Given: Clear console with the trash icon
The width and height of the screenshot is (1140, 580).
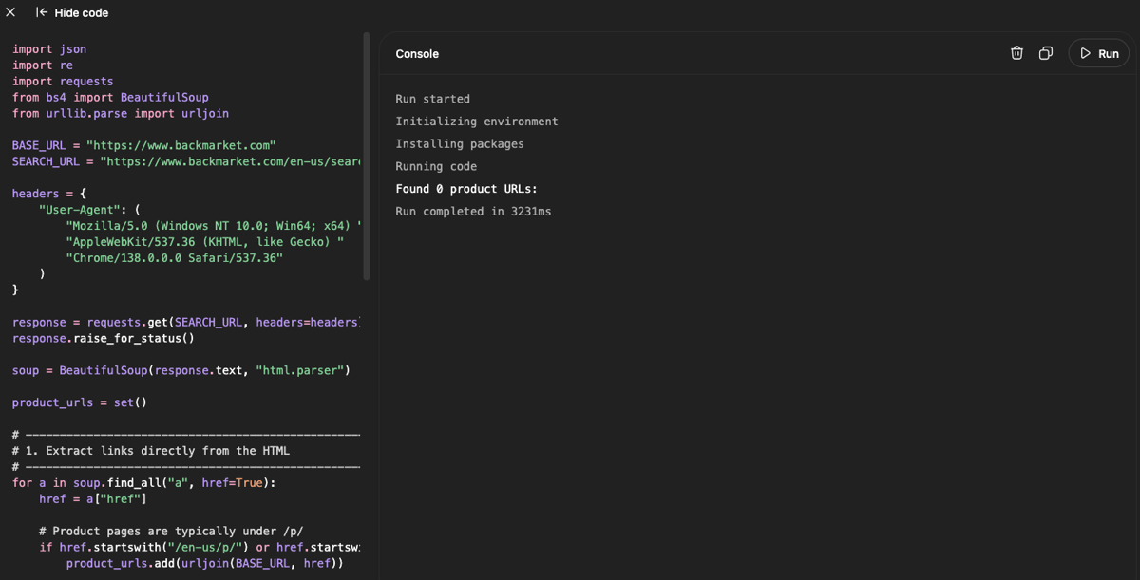Looking at the screenshot, I should (1016, 53).
